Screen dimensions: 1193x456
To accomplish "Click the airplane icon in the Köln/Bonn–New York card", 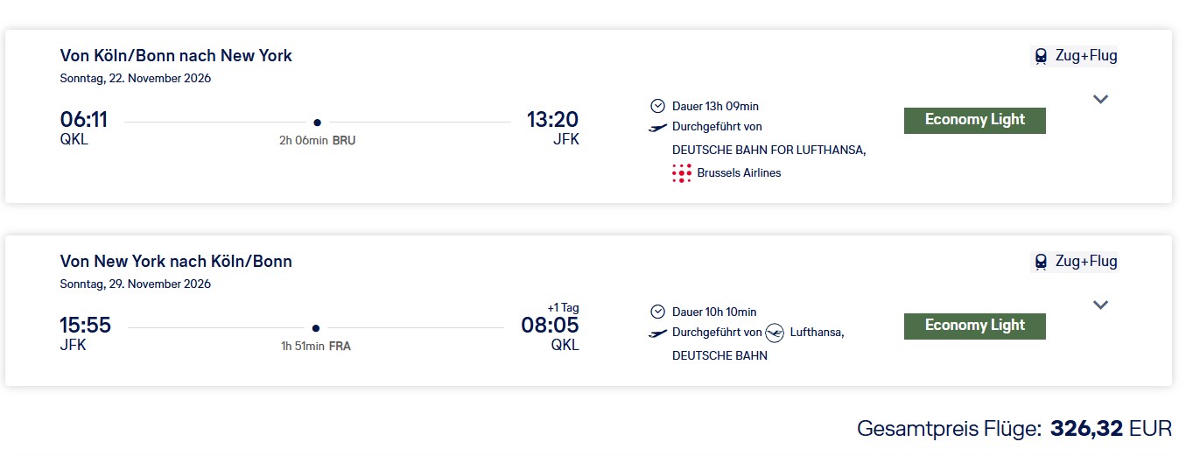I will pos(658,128).
